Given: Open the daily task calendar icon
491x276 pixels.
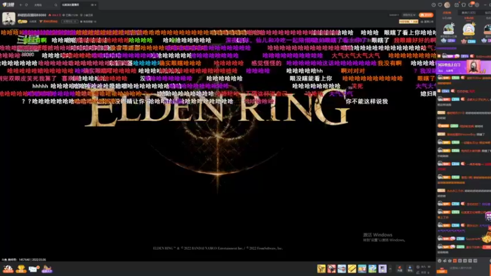Looking at the screenshot, I should pos(457,5).
